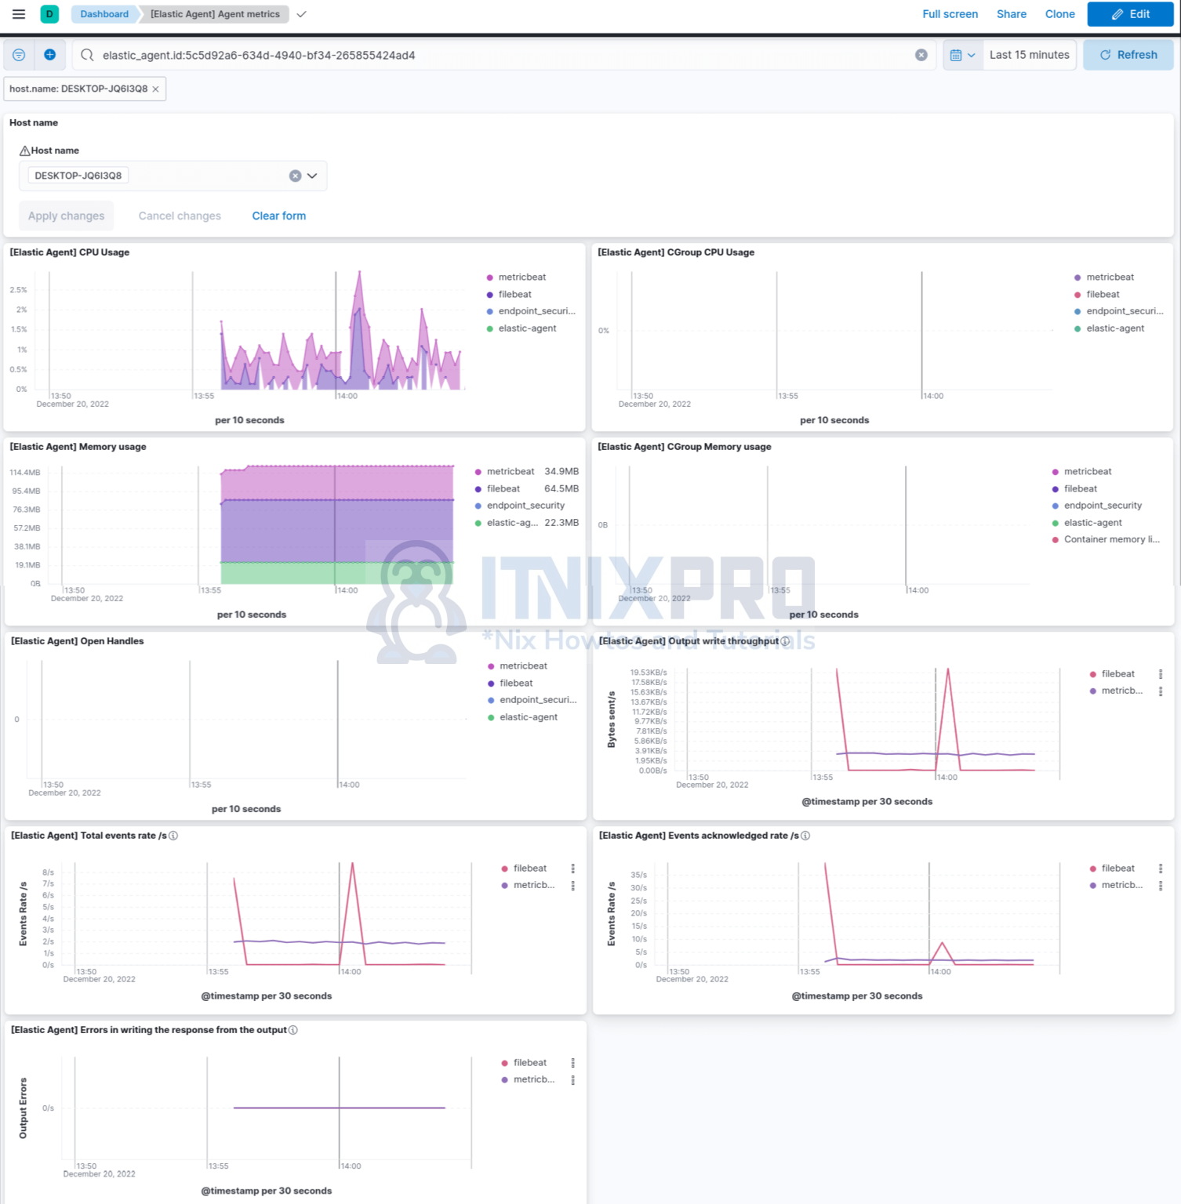1181x1204 pixels.
Task: Click inside the query search field
Action: [471, 55]
